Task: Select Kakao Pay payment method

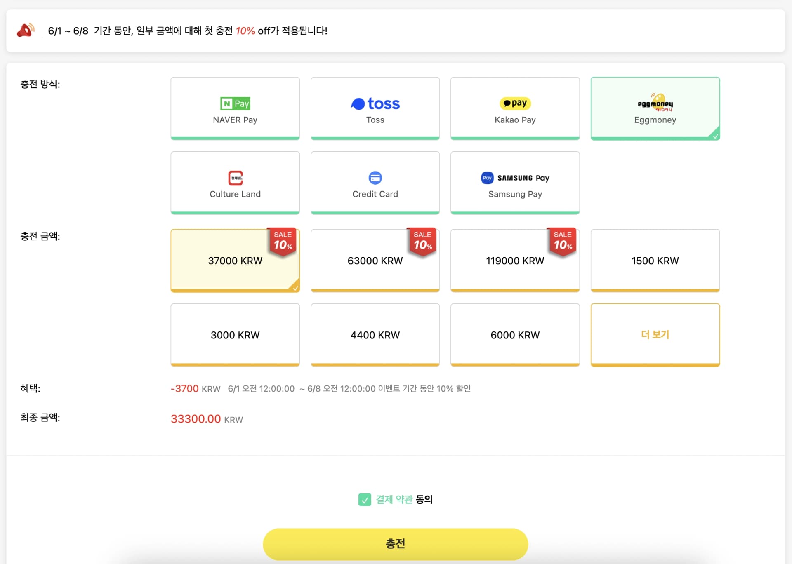Action: coord(515,108)
